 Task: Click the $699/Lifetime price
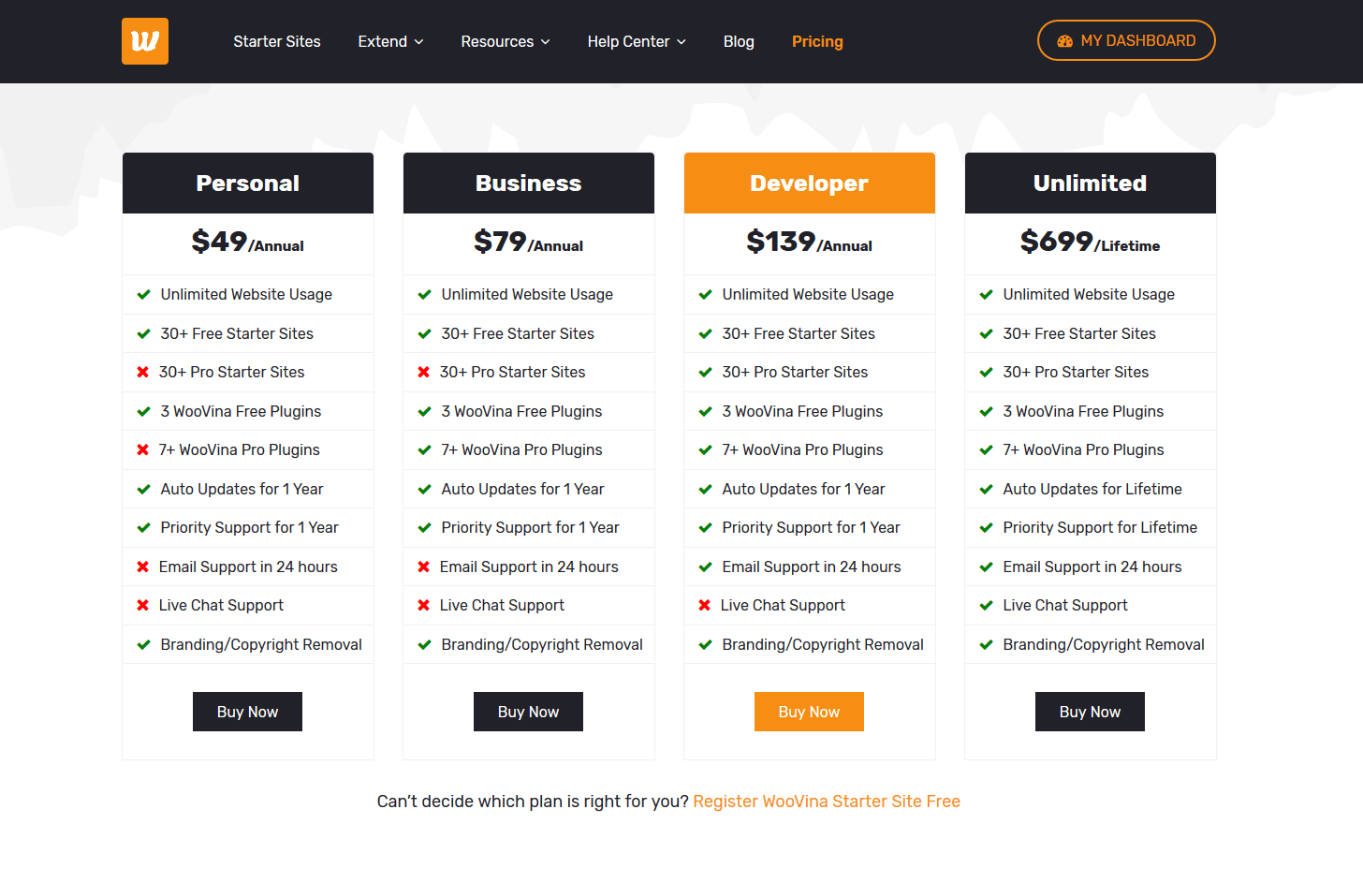(x=1090, y=242)
